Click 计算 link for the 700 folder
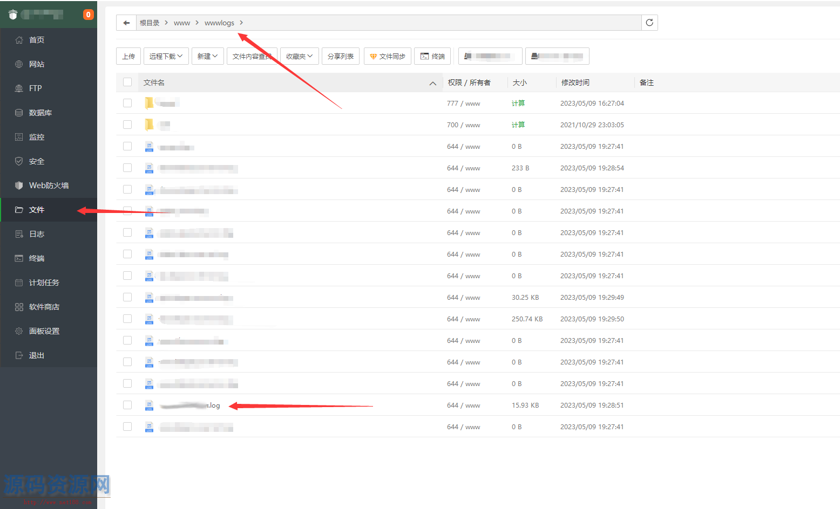The image size is (840, 509). point(518,125)
